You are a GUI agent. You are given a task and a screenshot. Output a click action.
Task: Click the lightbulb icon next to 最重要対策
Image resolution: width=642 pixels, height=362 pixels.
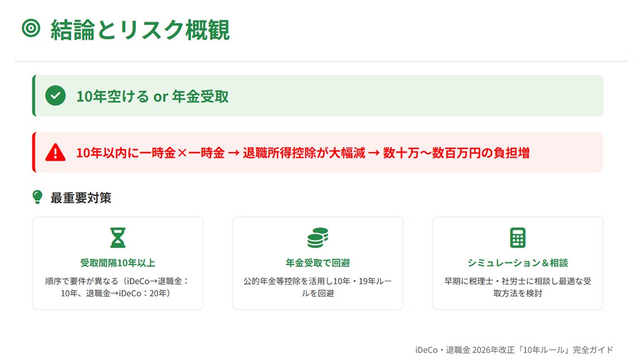tap(37, 197)
